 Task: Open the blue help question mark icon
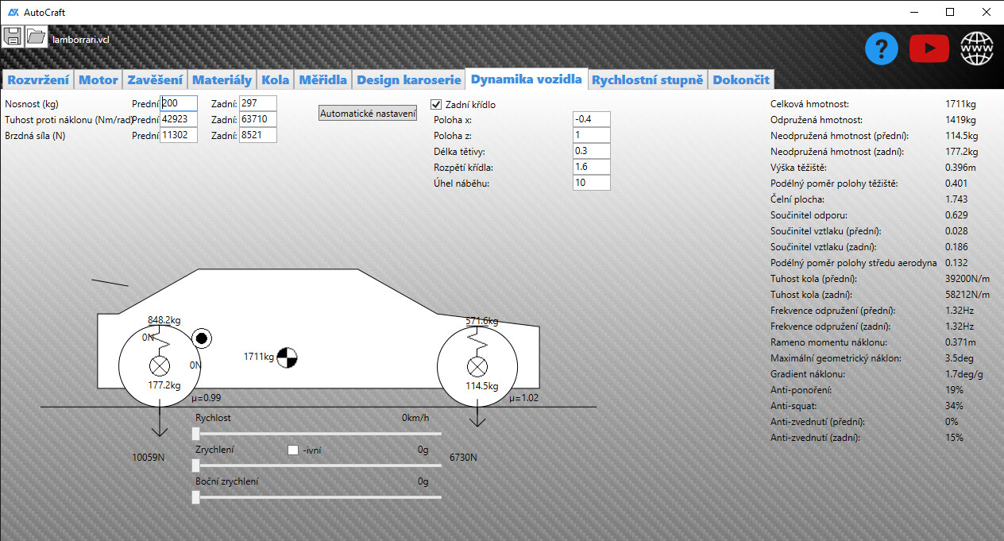pos(881,49)
